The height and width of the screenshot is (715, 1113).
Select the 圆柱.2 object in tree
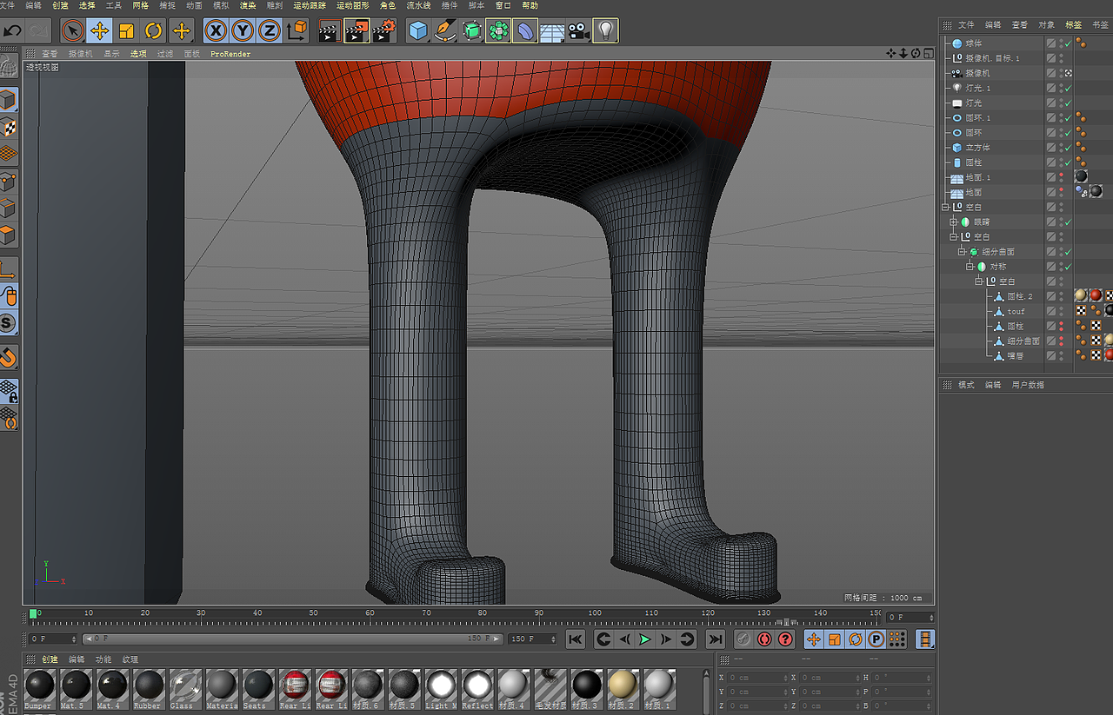coord(1020,296)
